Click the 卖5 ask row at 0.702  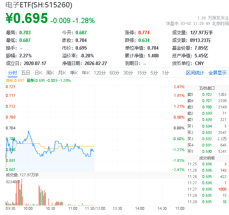[207, 94]
